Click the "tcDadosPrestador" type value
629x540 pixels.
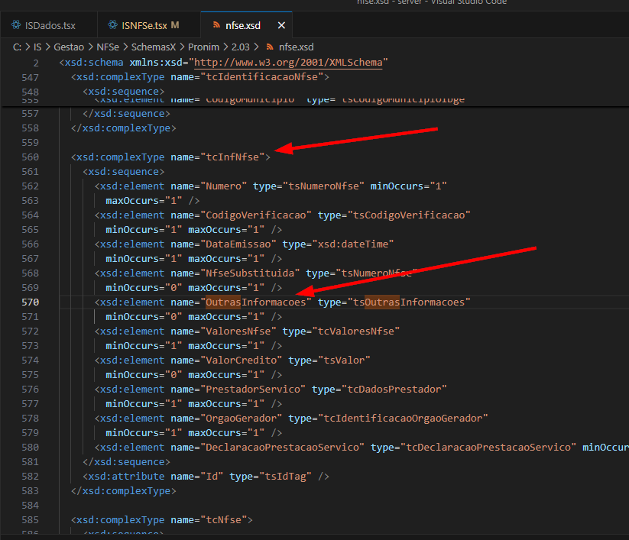click(x=394, y=390)
